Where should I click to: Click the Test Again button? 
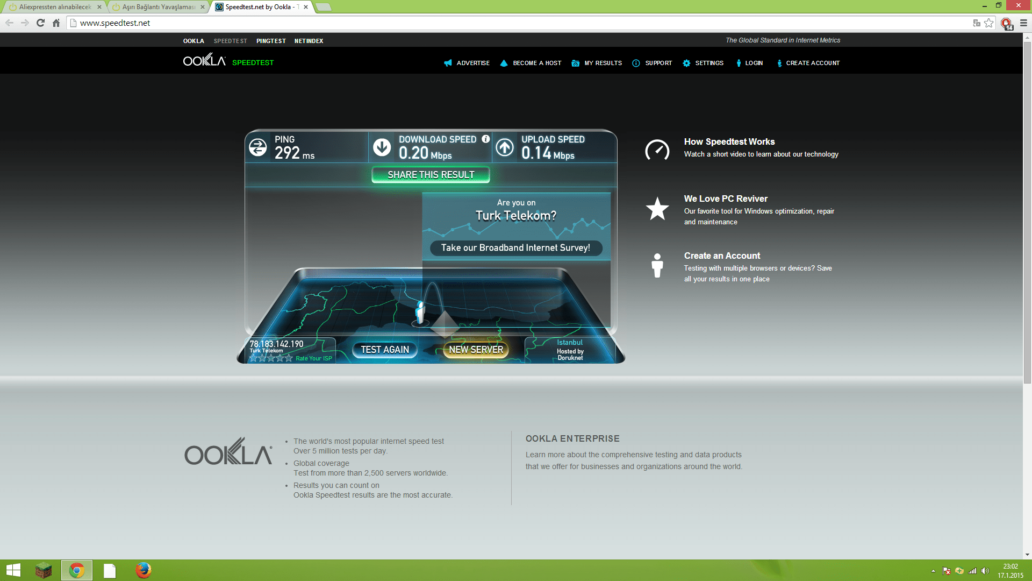coord(385,350)
